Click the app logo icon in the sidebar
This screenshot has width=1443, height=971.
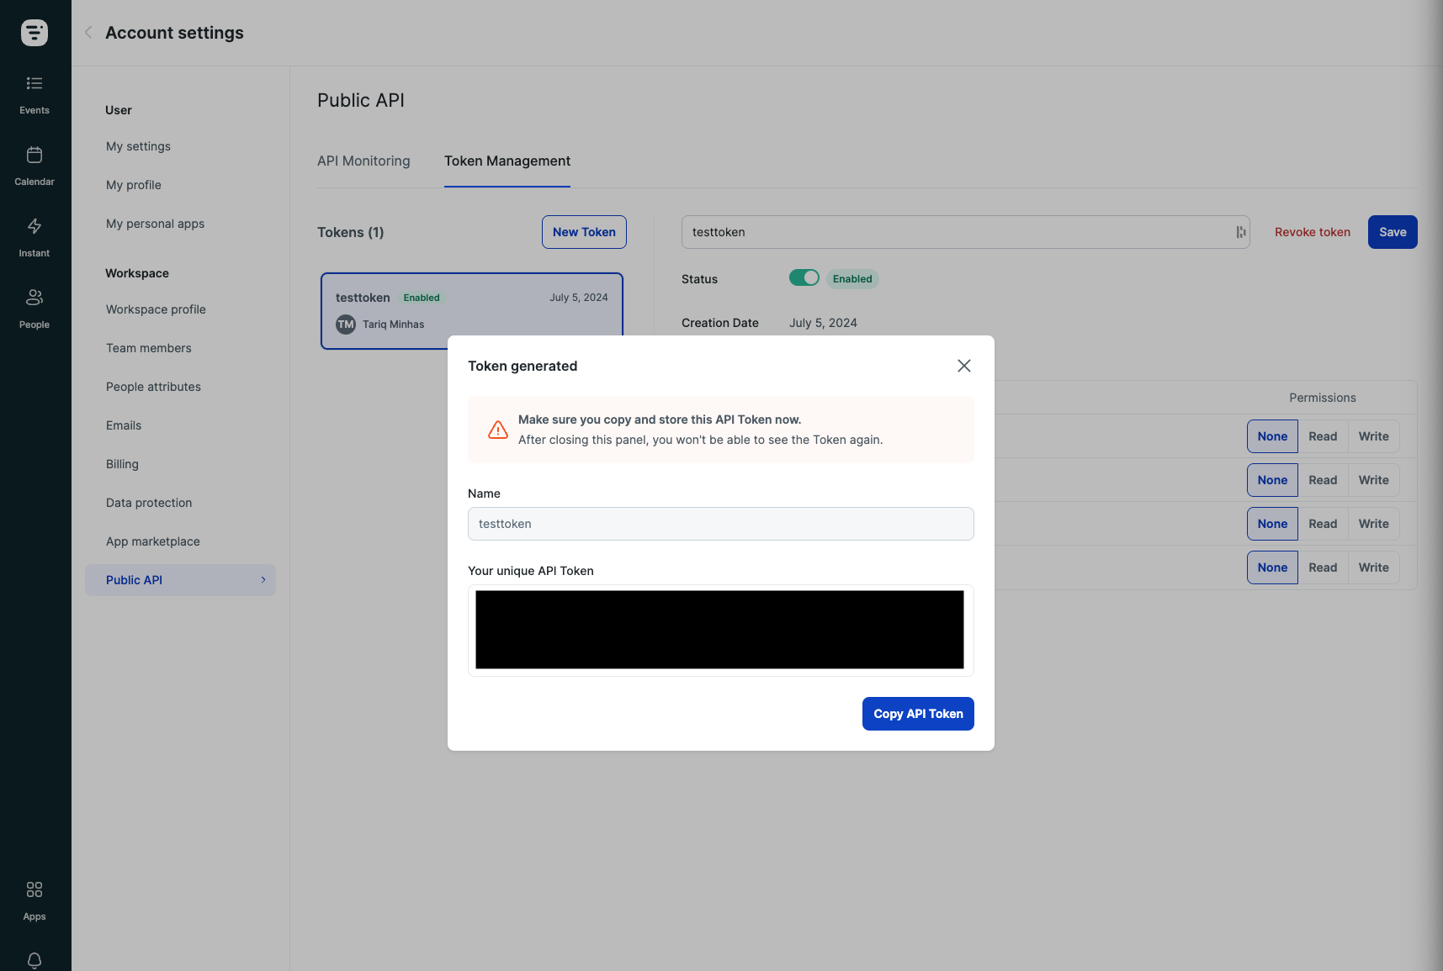[34, 33]
